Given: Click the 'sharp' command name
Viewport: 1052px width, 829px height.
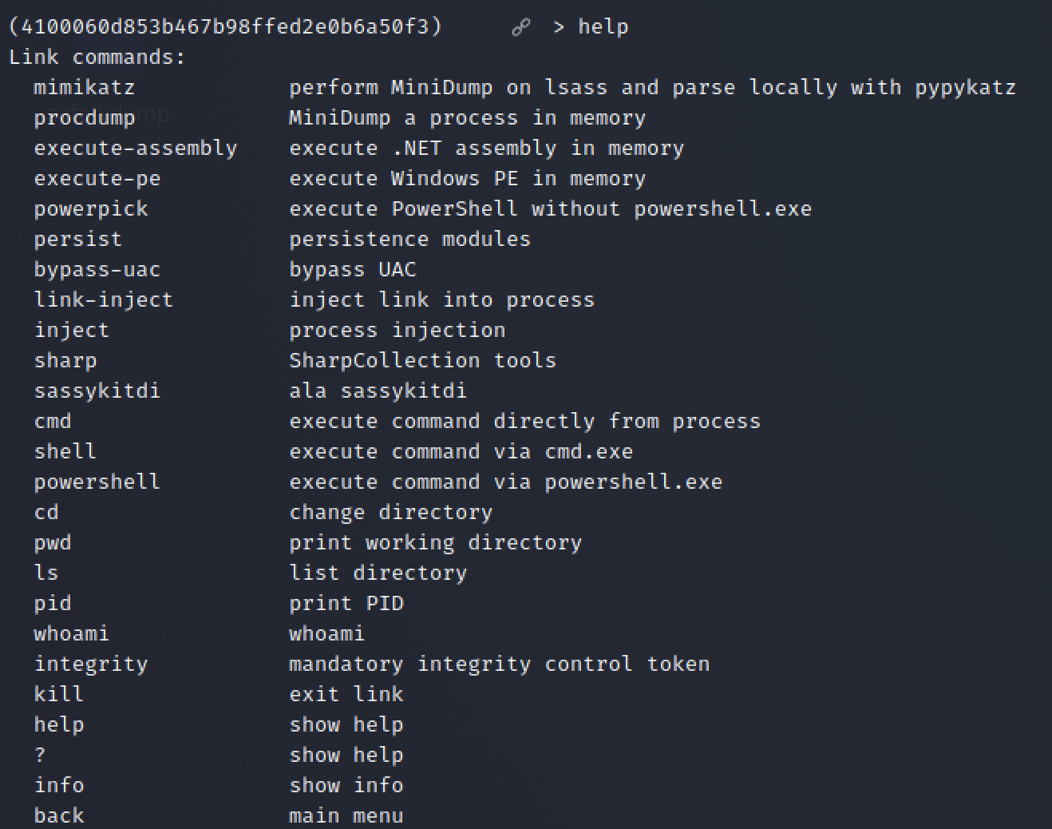Looking at the screenshot, I should pyautogui.click(x=65, y=361).
